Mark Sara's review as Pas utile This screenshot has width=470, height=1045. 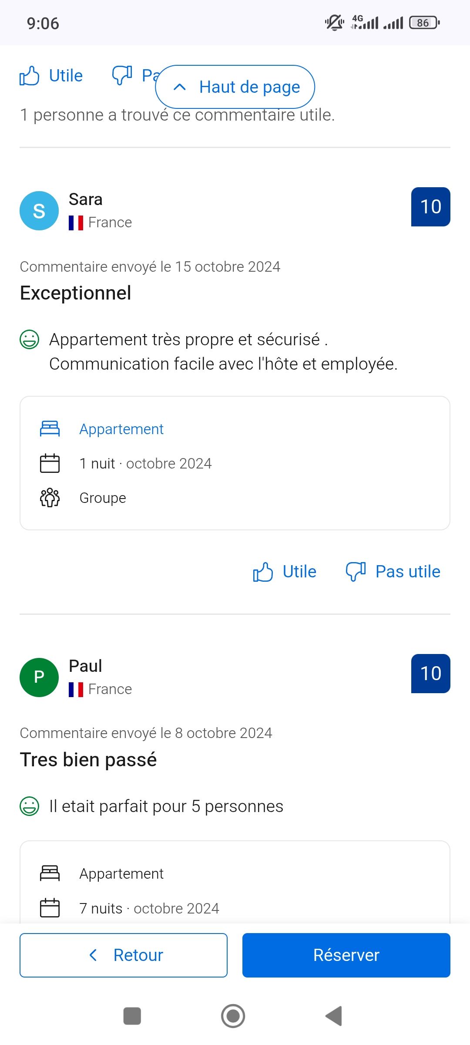click(408, 572)
